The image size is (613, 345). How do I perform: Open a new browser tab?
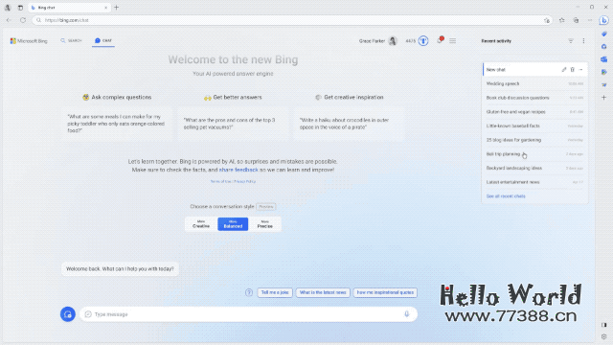[117, 8]
